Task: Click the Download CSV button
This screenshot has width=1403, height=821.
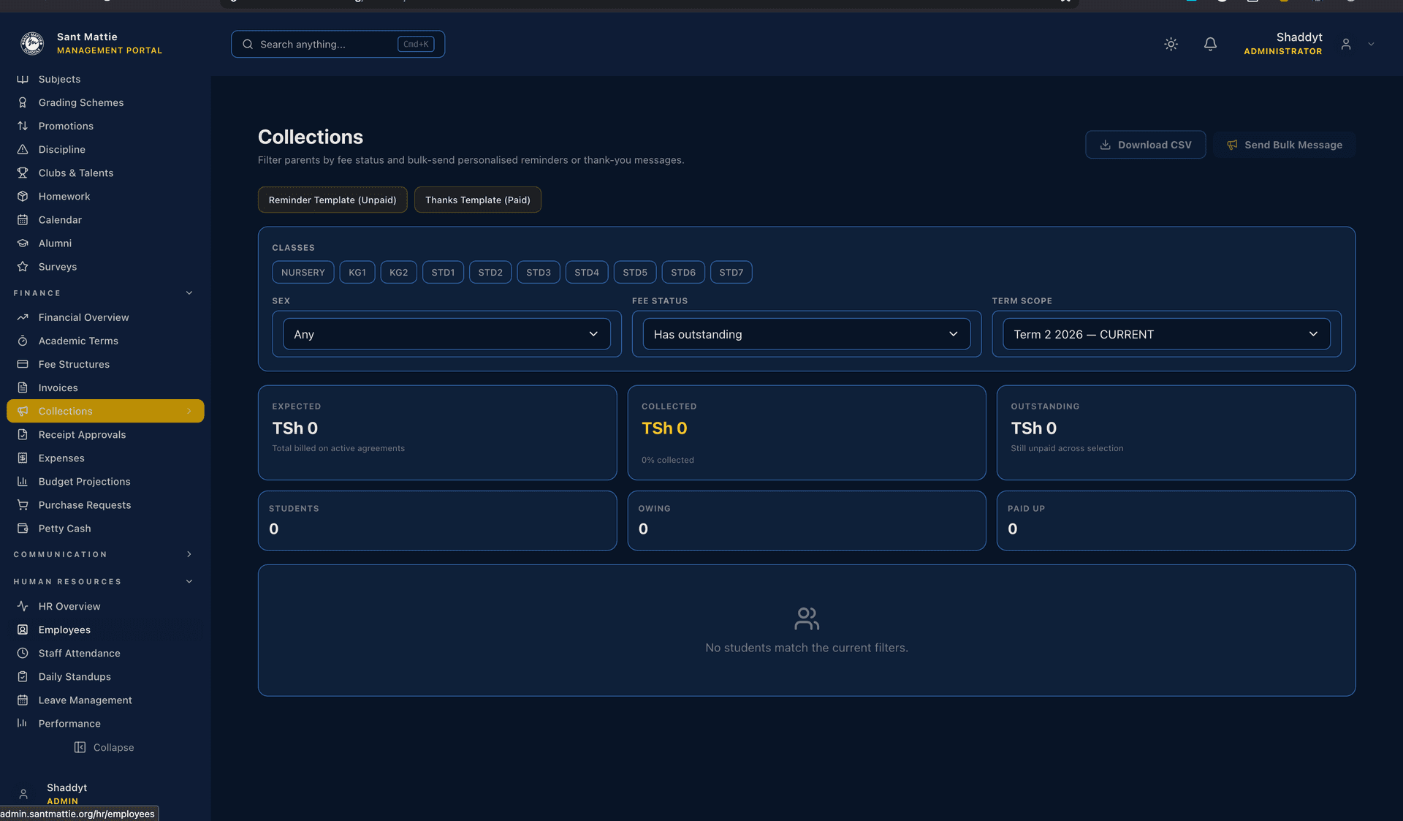Action: [1144, 145]
